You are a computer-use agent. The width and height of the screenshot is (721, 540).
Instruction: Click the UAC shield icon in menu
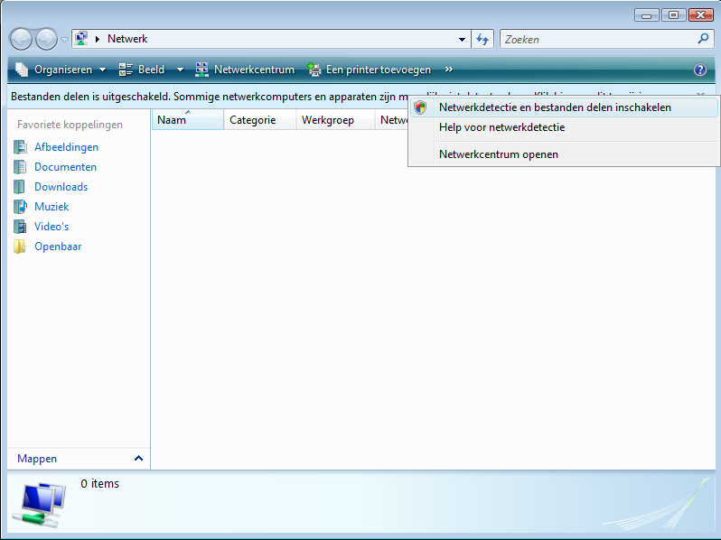click(420, 107)
